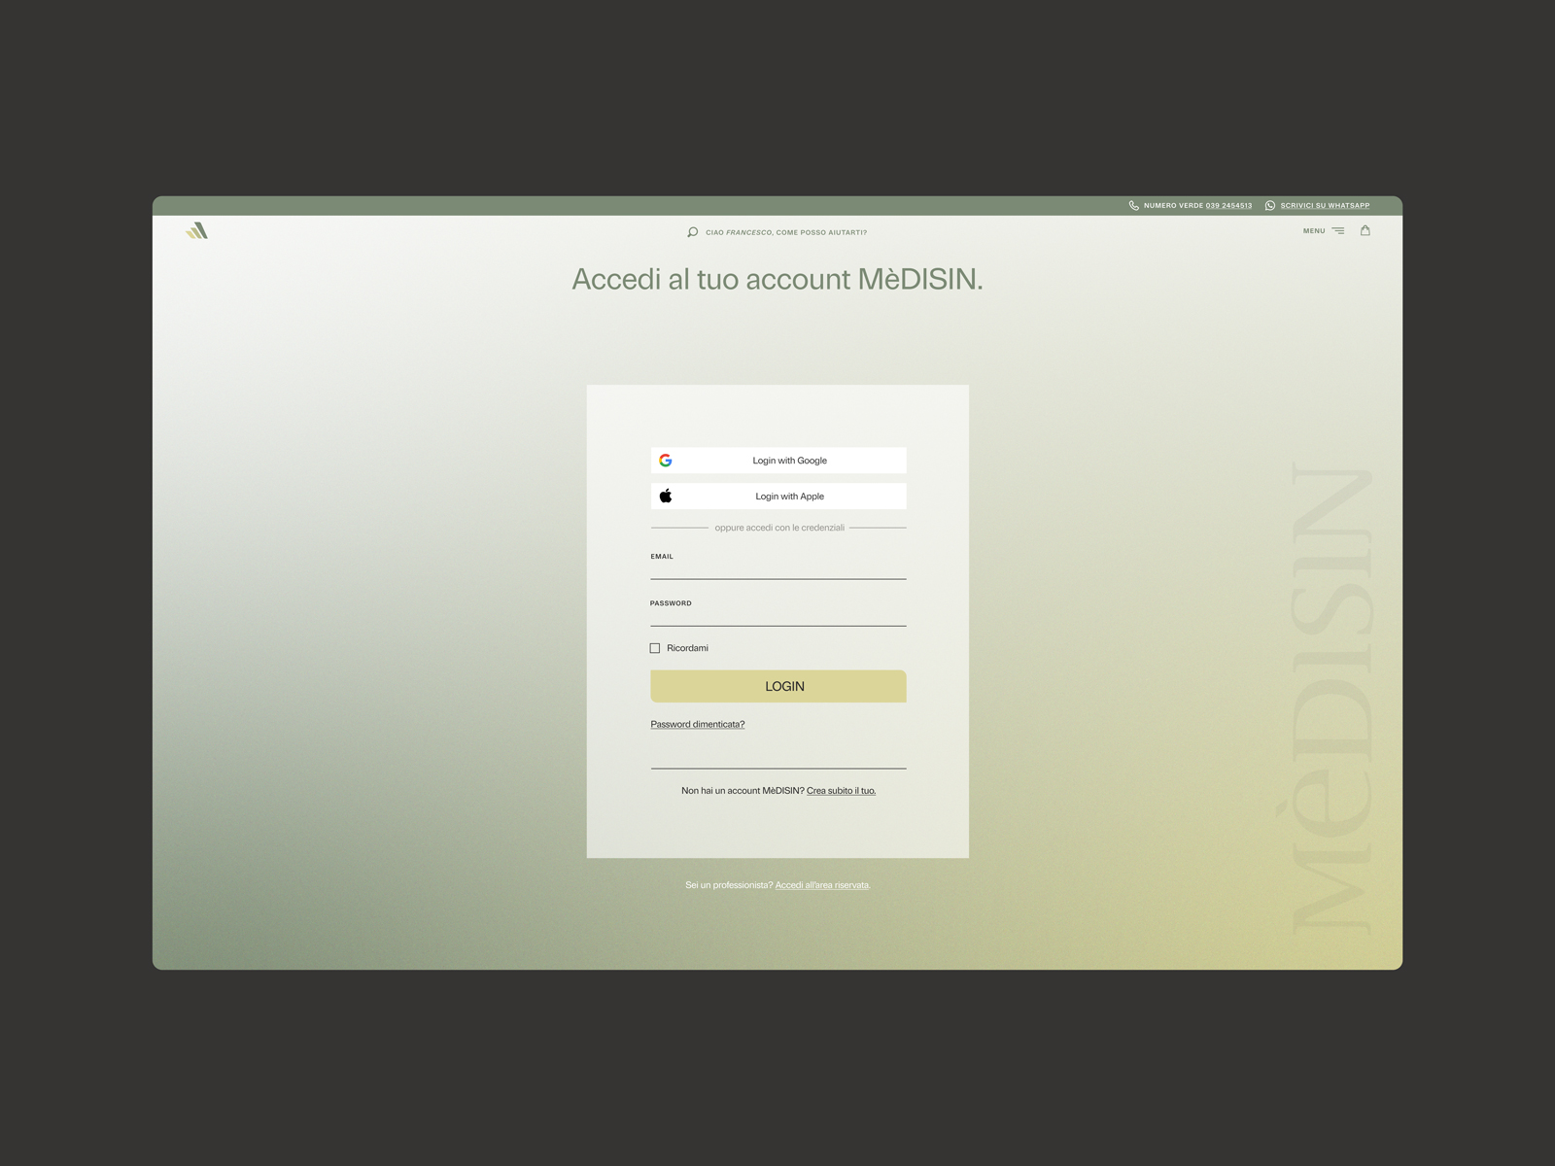The width and height of the screenshot is (1555, 1166).
Task: Call the numero verde 039 2454513 link
Action: [x=1228, y=206]
